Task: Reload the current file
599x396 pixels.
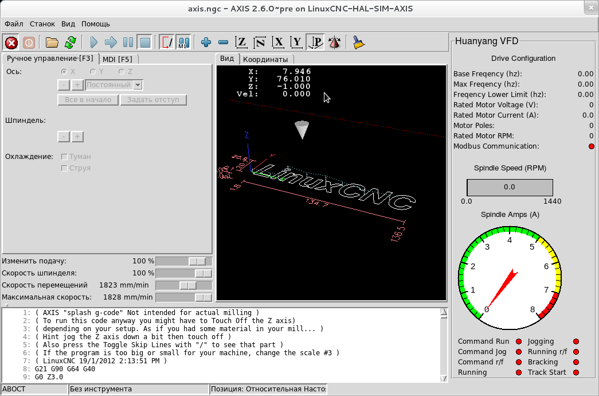Action: 71,42
